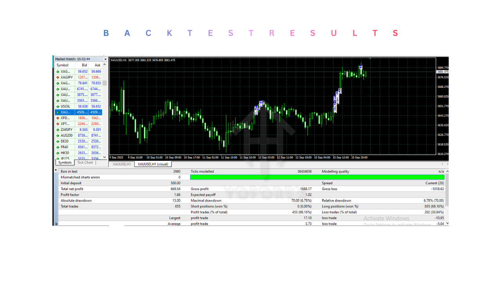Click the arrow icon next to AUS200

(x=57, y=135)
